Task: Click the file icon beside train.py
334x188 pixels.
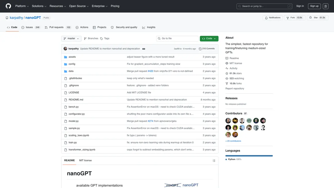Action: click(66, 143)
